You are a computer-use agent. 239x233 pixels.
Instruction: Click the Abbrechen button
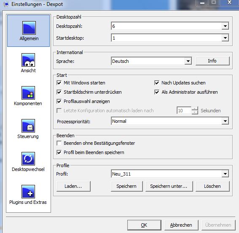(x=181, y=225)
